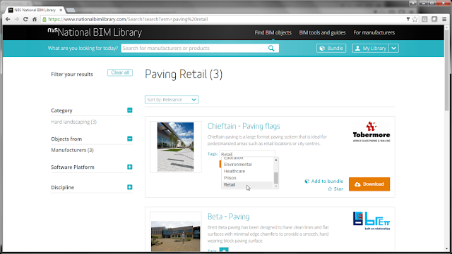Open the Bundle button in header
The width and height of the screenshot is (452, 254).
[331, 49]
